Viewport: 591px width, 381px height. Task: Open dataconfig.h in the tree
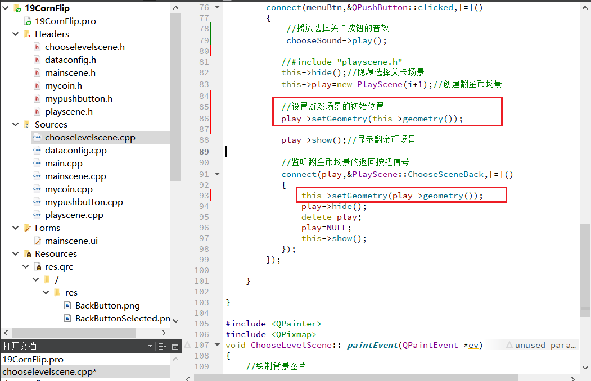click(x=70, y=60)
